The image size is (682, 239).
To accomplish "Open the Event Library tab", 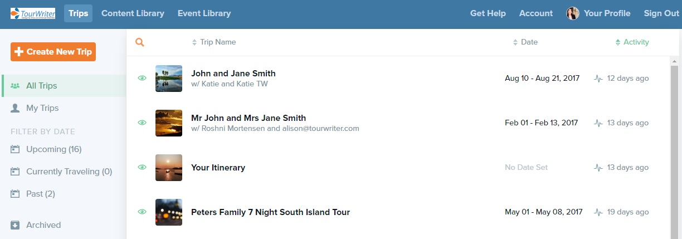I will [x=204, y=13].
